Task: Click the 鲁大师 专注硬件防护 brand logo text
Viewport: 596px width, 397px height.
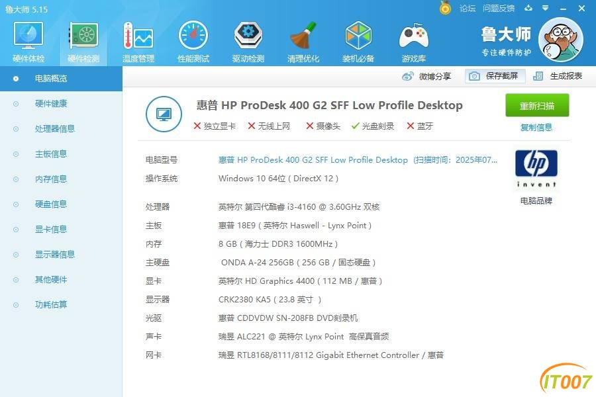Action: click(506, 40)
